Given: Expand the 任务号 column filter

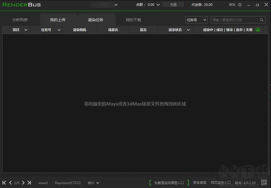Looking at the screenshot, I should [x=59, y=30].
